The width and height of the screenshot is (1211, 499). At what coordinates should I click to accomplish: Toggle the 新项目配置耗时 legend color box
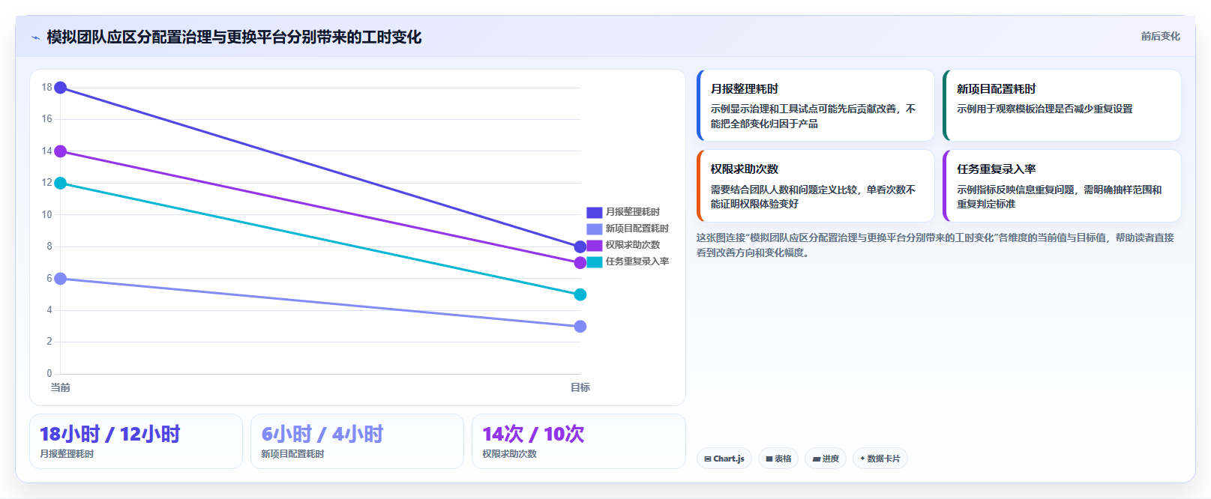[x=594, y=229]
